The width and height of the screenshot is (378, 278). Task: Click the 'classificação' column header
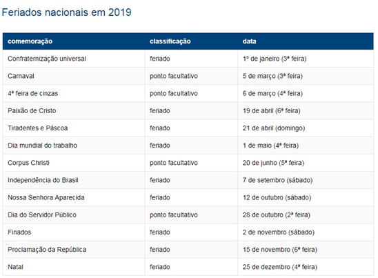click(x=170, y=41)
